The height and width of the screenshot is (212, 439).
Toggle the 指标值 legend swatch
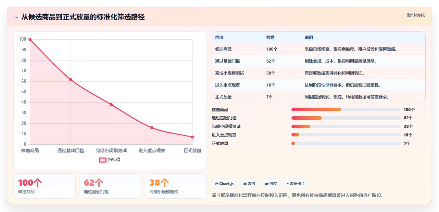103,160
